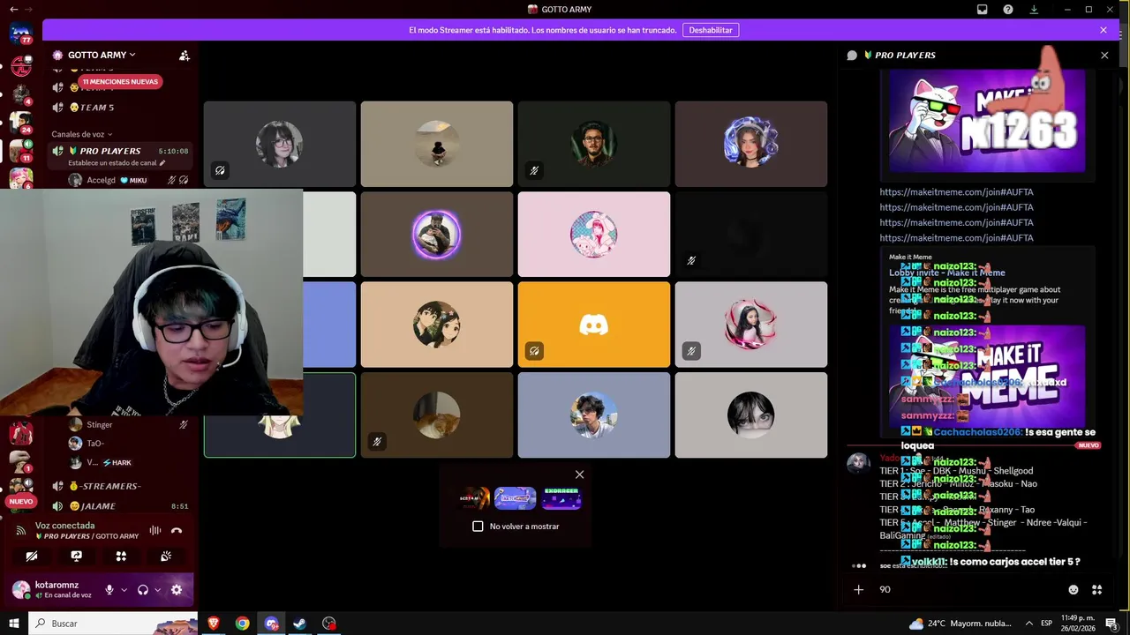The image size is (1130, 635).
Task: Select the pink anime avatar participant tile
Action: (x=594, y=235)
